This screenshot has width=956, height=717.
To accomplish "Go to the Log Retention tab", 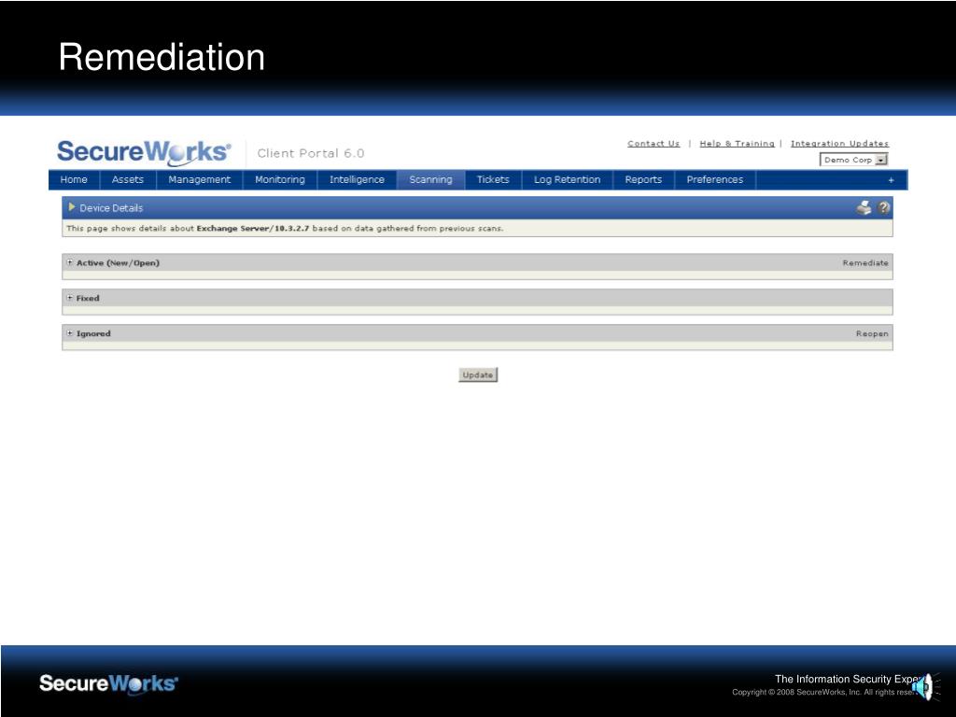I will pyautogui.click(x=567, y=180).
